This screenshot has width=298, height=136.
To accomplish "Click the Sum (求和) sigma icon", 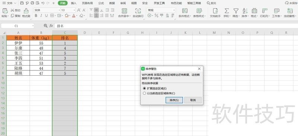I will [226, 11].
